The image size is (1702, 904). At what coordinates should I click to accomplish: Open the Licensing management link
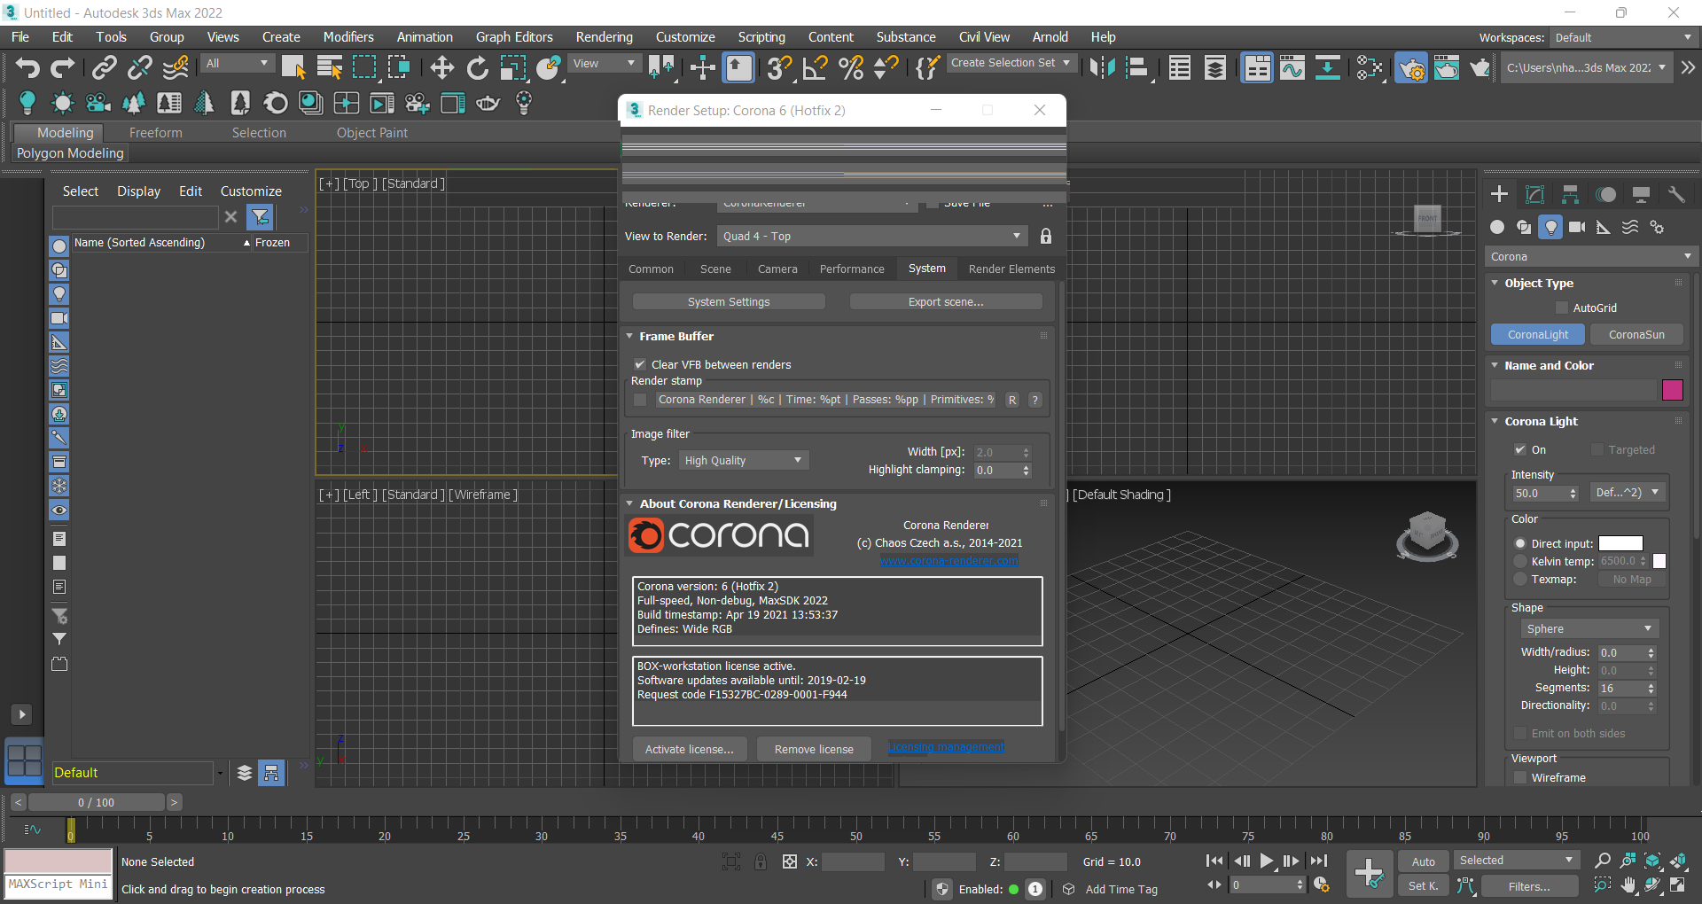(946, 747)
